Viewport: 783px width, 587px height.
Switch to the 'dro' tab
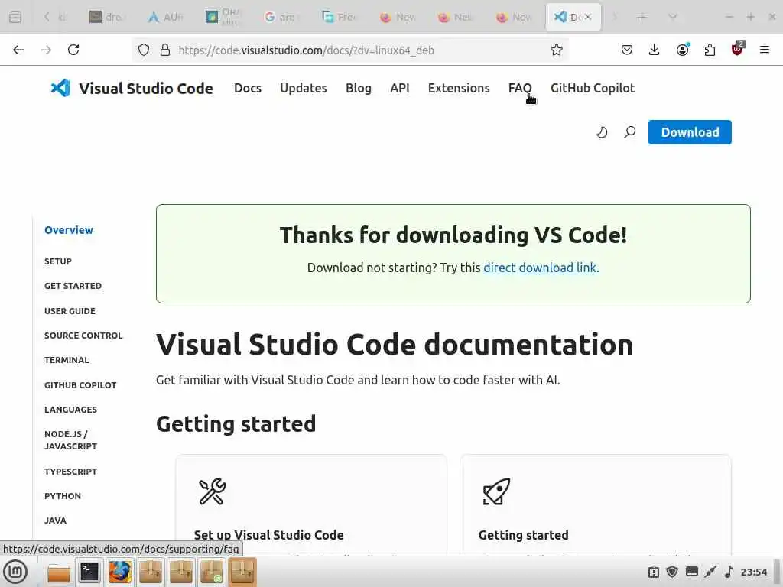(x=106, y=17)
